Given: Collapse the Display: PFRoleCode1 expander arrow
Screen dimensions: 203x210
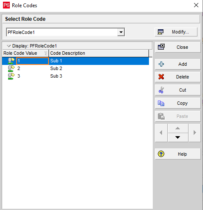Looking at the screenshot, I should click(x=9, y=46).
